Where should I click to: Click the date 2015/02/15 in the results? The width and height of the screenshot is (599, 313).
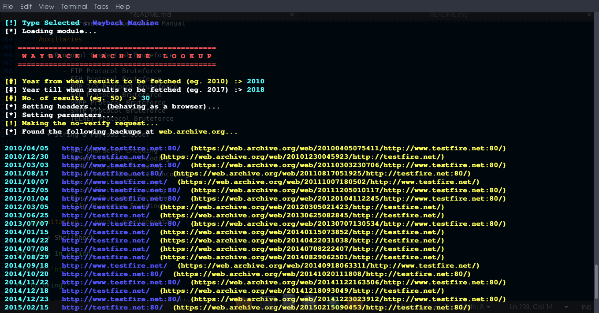click(26, 308)
